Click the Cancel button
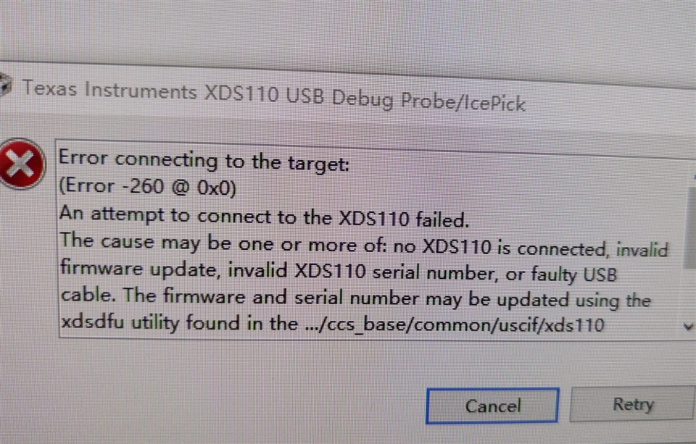 [x=492, y=406]
